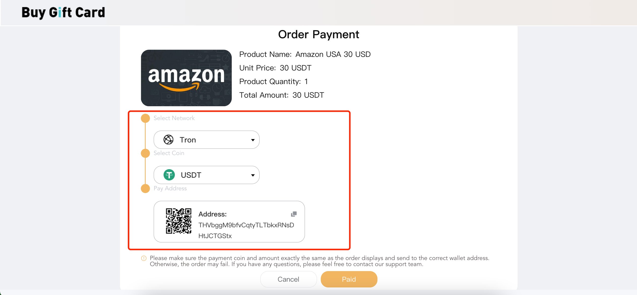Image resolution: width=637 pixels, height=295 pixels.
Task: Click the Total Amount 30 USDT text
Action: coord(281,95)
